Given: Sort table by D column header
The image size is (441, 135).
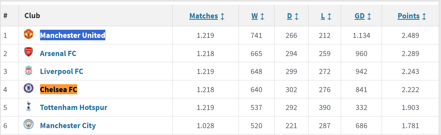Looking at the screenshot, I should (x=289, y=16).
